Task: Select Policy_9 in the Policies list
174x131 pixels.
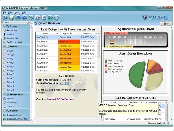Action: [10, 90]
